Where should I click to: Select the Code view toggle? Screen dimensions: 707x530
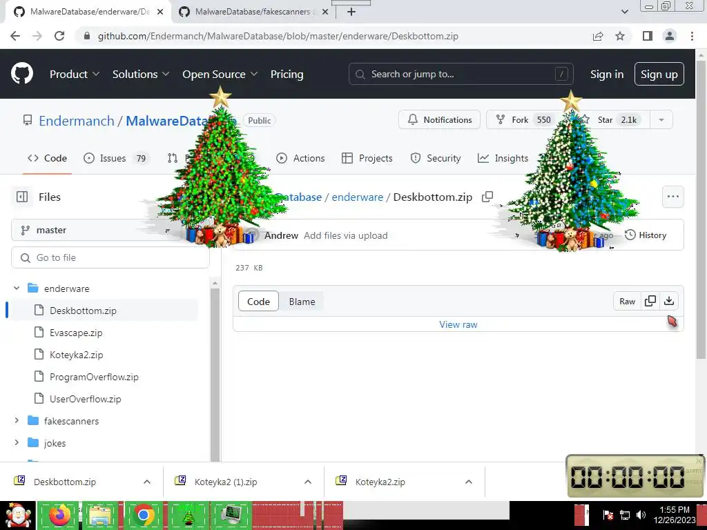(x=258, y=302)
